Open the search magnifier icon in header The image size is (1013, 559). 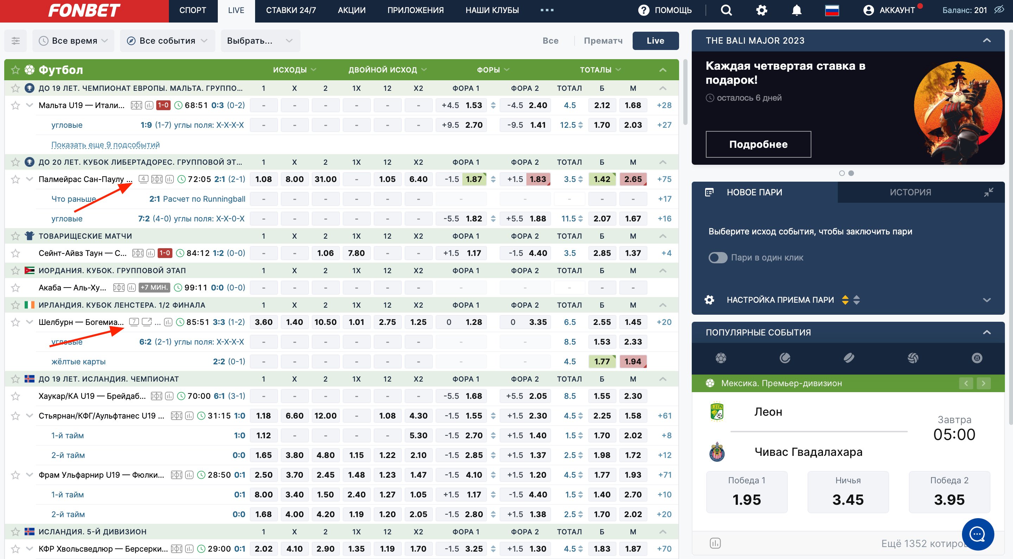pos(726,10)
